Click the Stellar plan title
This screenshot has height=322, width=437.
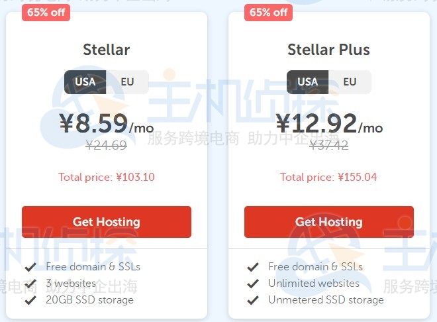107,50
